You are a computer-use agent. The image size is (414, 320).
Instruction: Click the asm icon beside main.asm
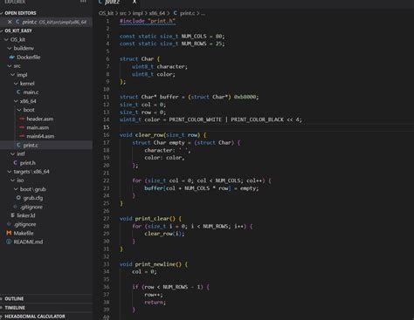22,127
